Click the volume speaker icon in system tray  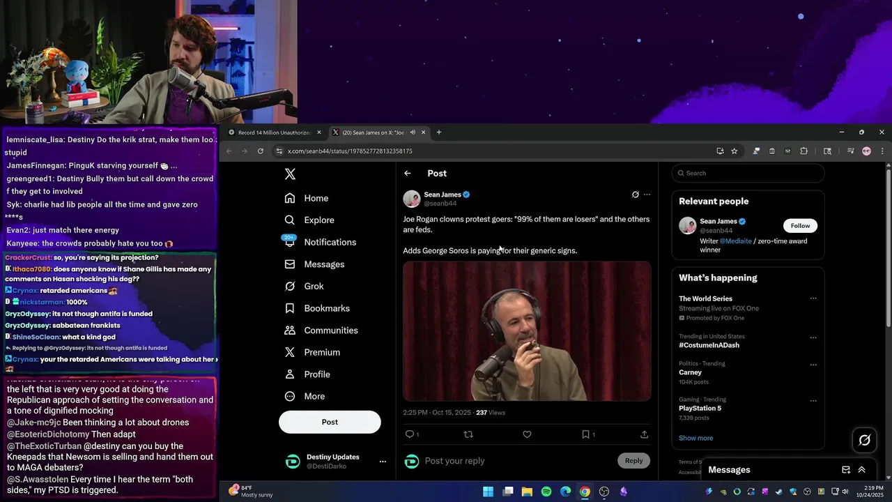point(845,492)
